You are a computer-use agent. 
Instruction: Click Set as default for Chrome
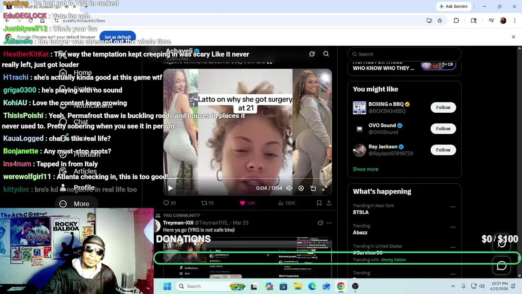click(x=117, y=37)
